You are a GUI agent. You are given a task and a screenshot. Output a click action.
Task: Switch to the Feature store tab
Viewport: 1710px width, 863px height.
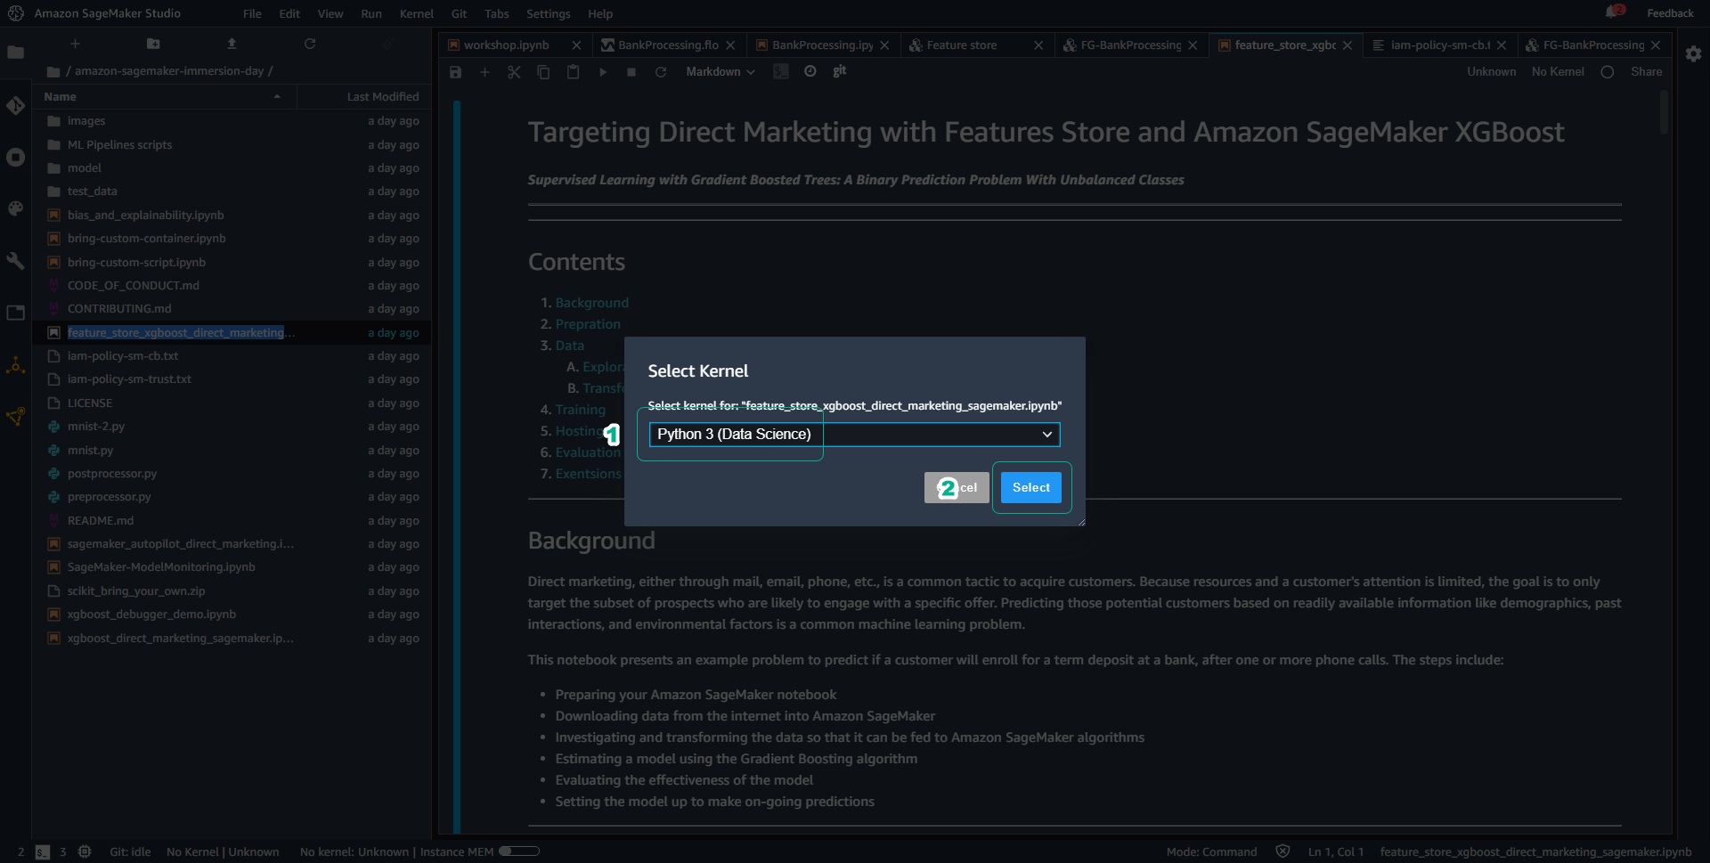point(961,45)
